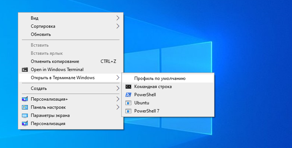Launch the Ubuntu profile
This screenshot has width=292, height=148.
click(168, 103)
